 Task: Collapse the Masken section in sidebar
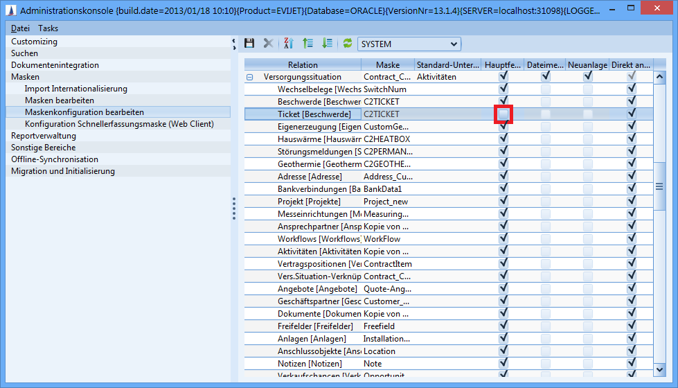coord(26,77)
